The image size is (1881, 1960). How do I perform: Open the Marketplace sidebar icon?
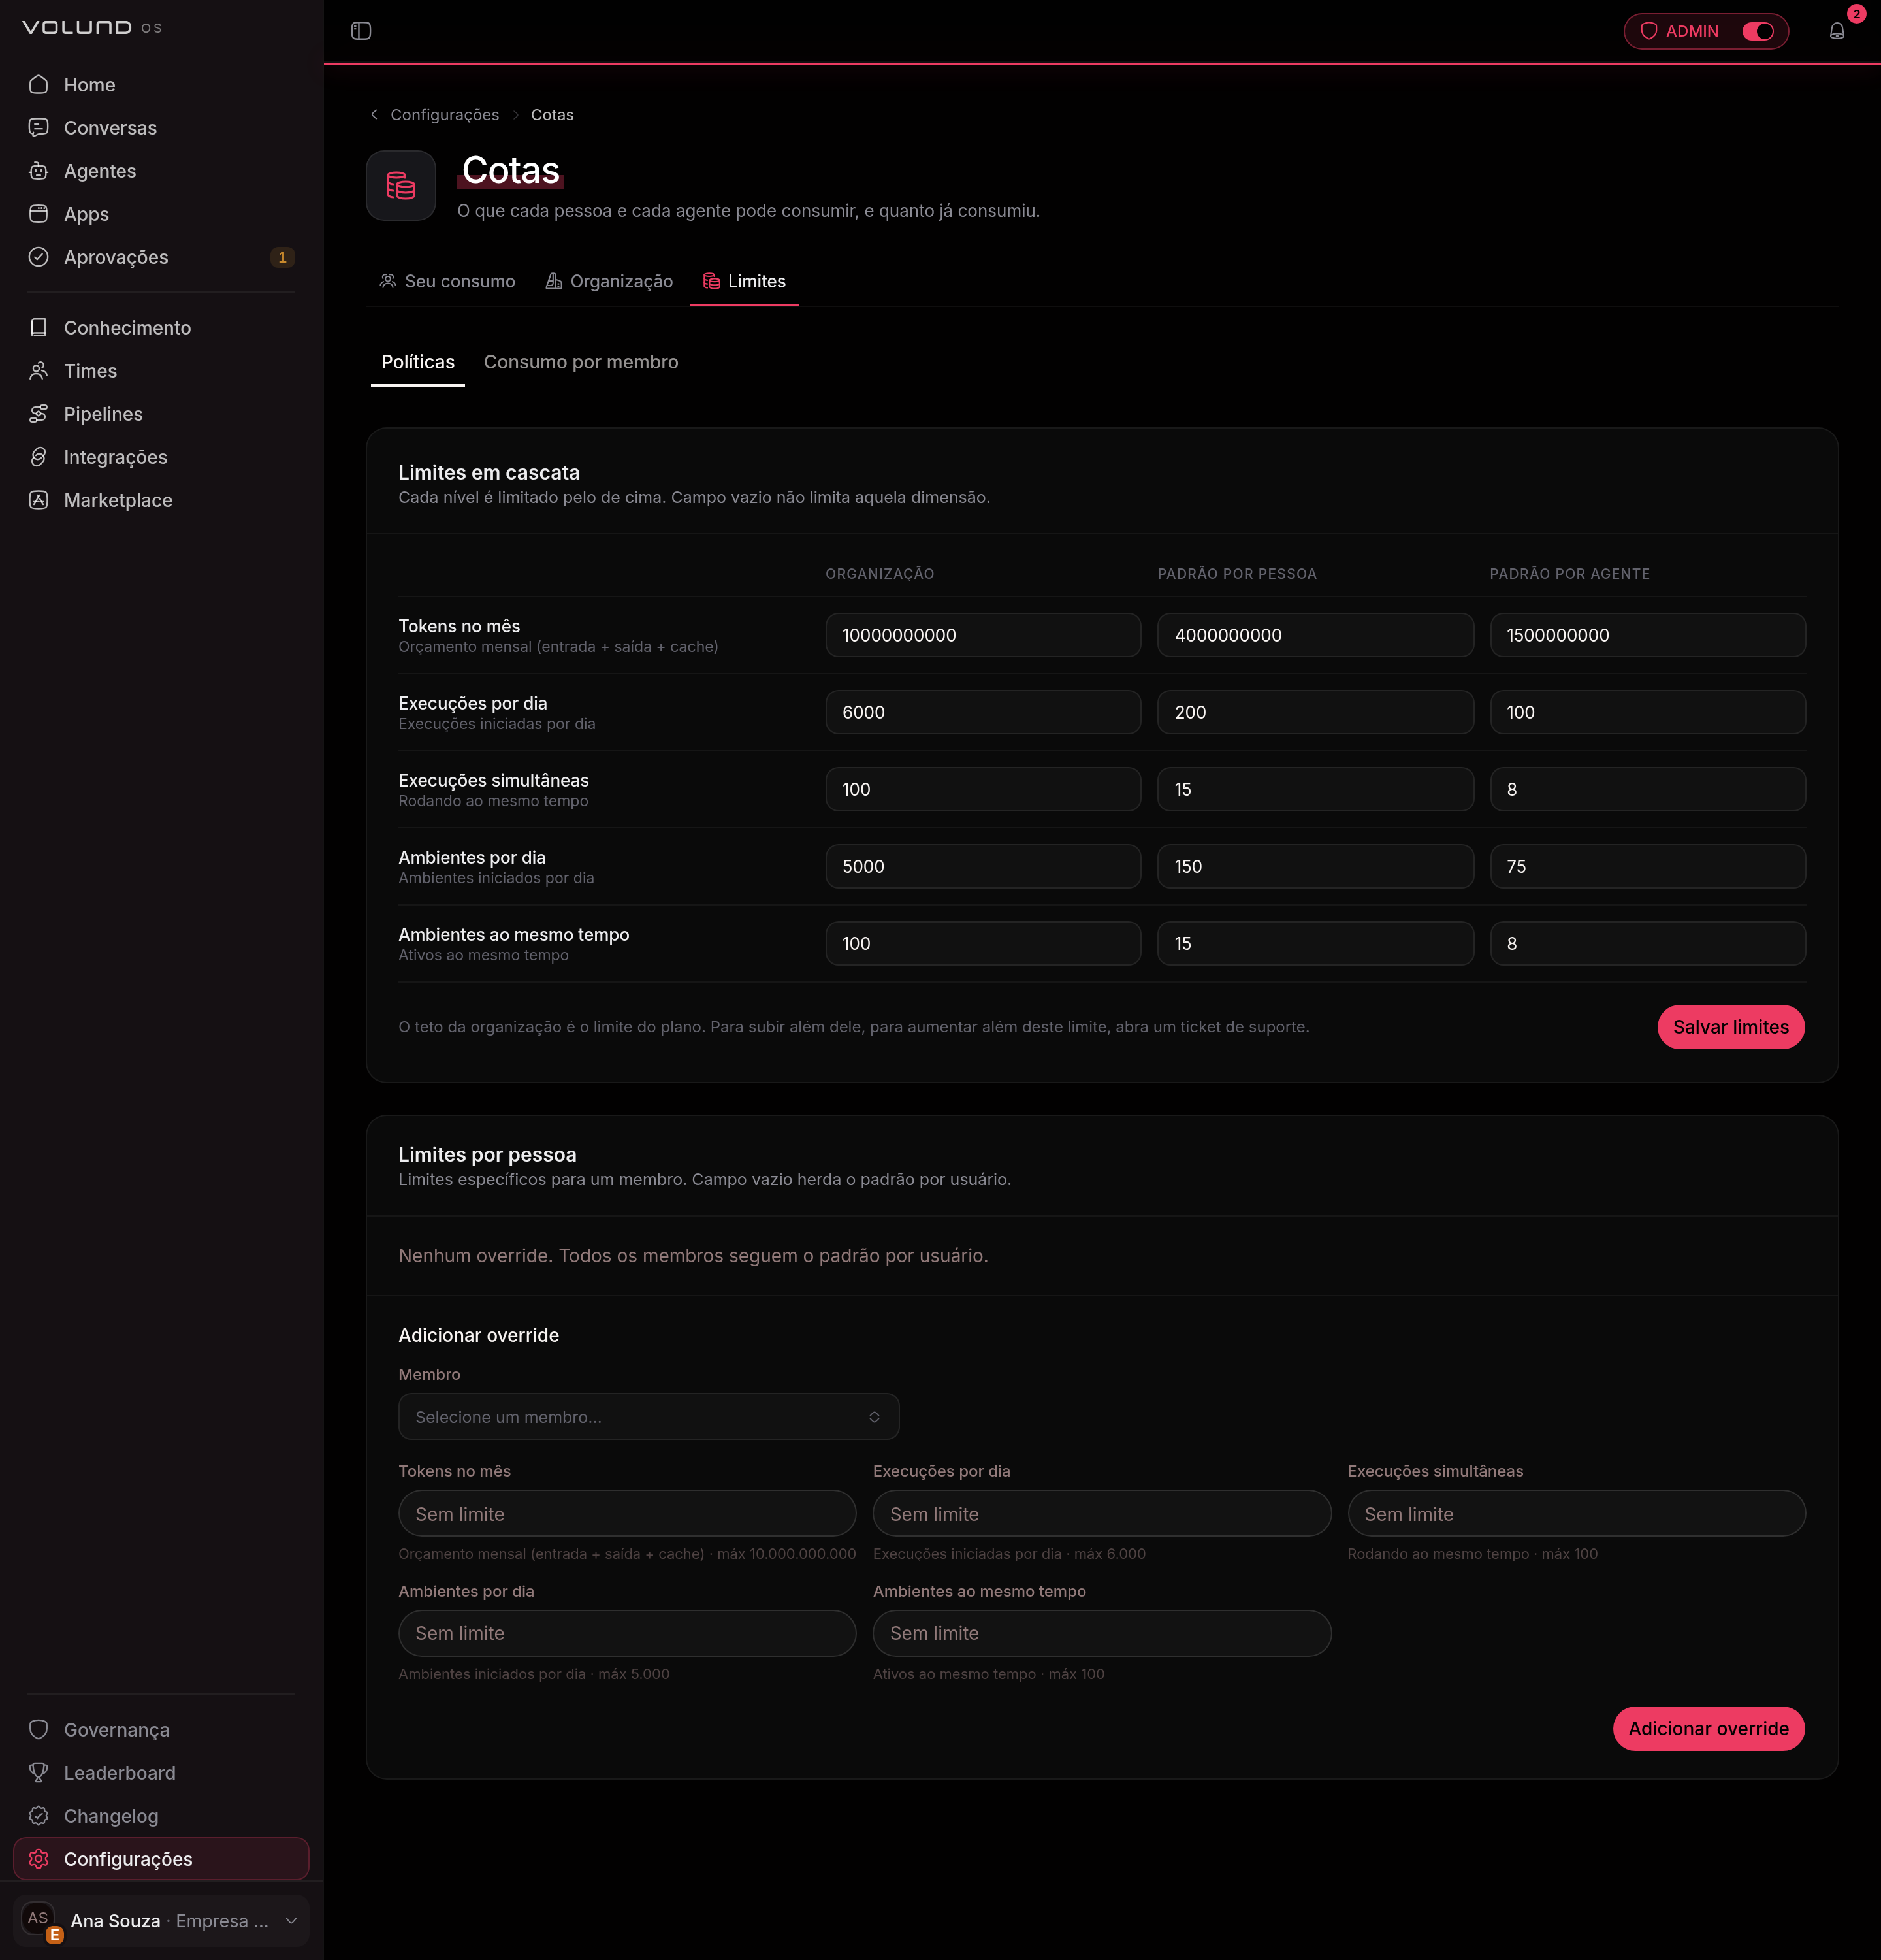tap(39, 500)
